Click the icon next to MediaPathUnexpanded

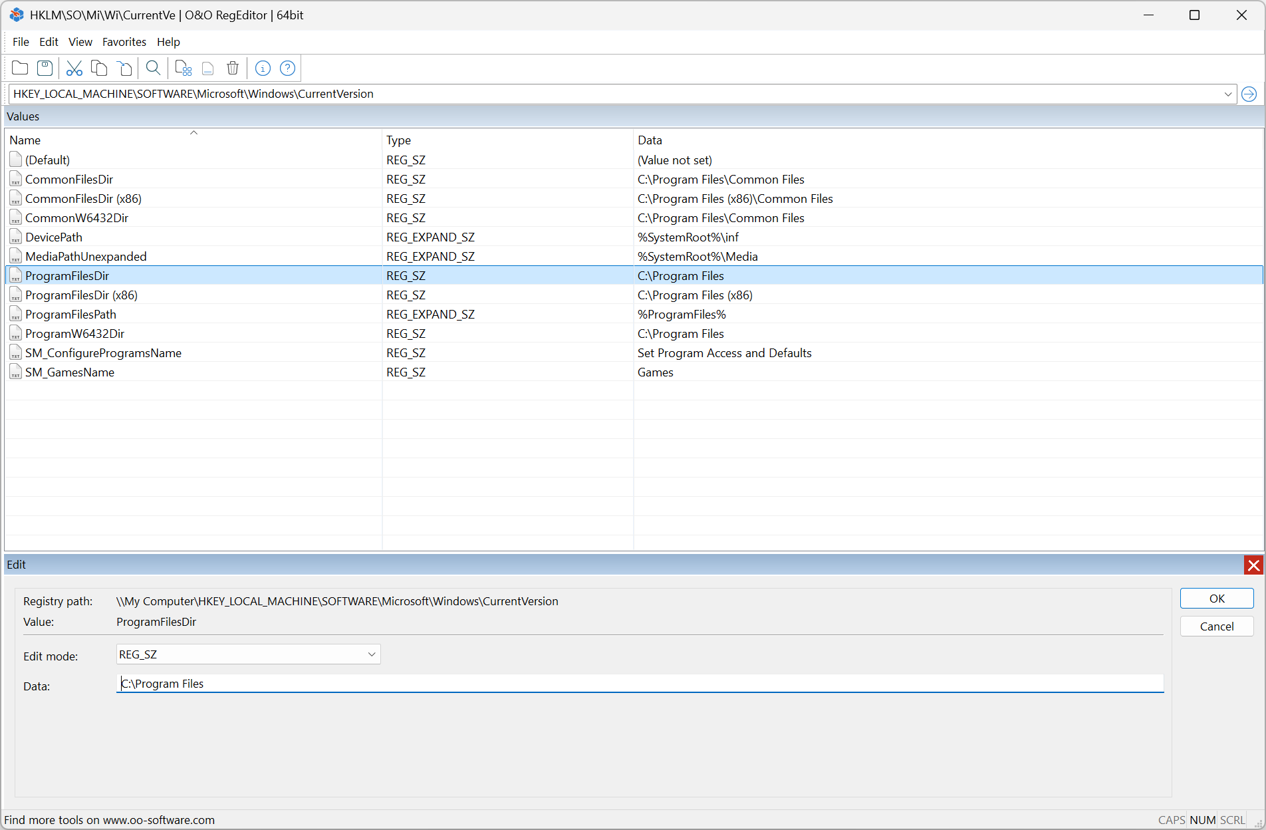(16, 256)
